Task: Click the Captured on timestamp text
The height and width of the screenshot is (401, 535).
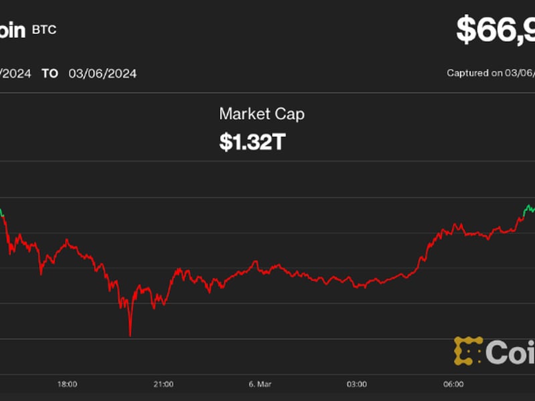Action: coord(490,74)
